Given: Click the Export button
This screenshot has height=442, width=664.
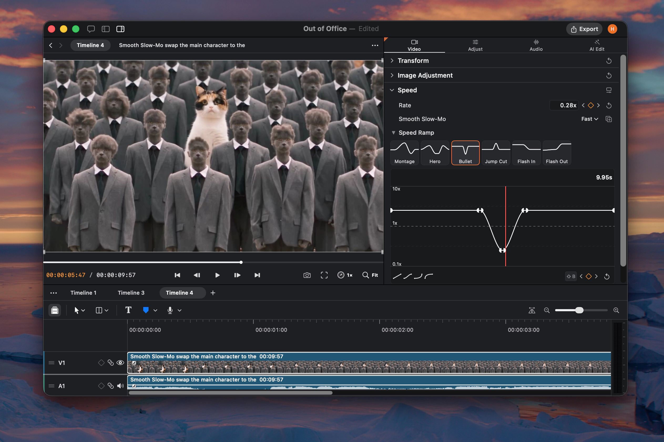Looking at the screenshot, I should coord(584,29).
